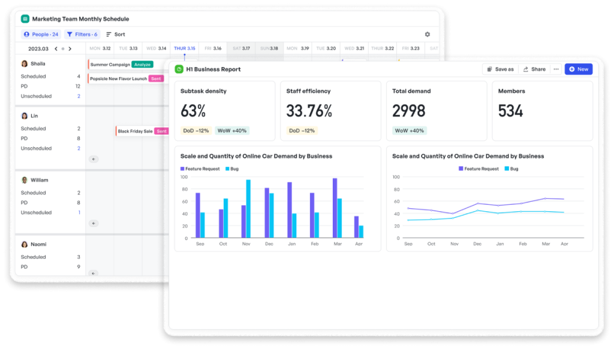The width and height of the screenshot is (614, 349).
Task: Open the Filters · 6 dropdown
Action: [82, 35]
